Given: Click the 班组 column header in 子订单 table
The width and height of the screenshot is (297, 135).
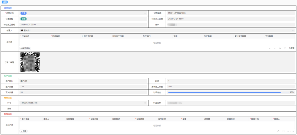Looking at the screenshot, I should [x=175, y=36].
